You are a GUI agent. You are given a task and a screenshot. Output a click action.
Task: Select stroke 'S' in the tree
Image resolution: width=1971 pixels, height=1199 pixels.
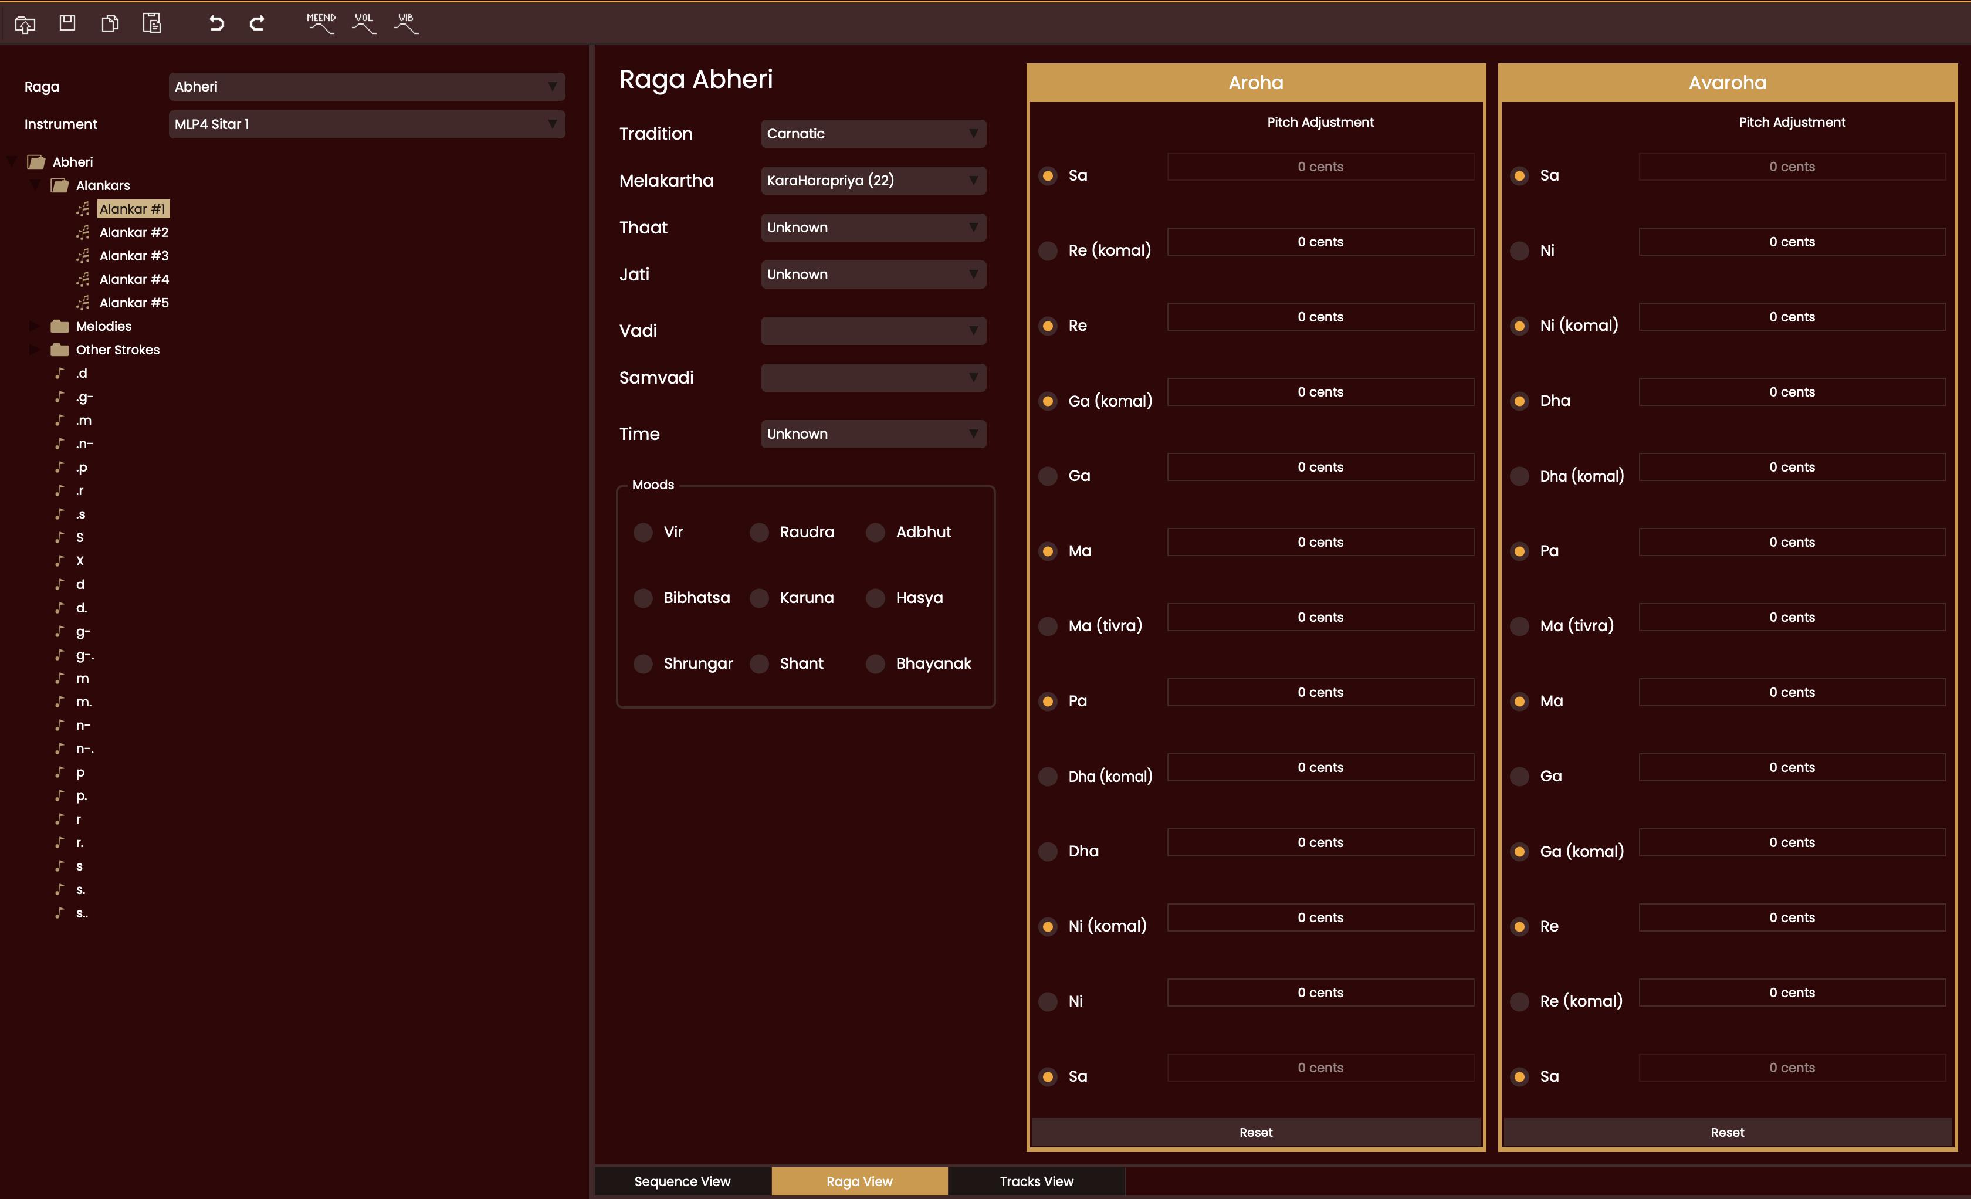80,537
